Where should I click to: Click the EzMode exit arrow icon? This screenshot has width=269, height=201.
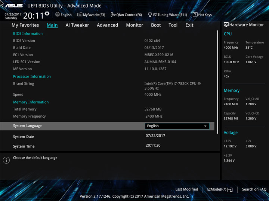coord(231,189)
